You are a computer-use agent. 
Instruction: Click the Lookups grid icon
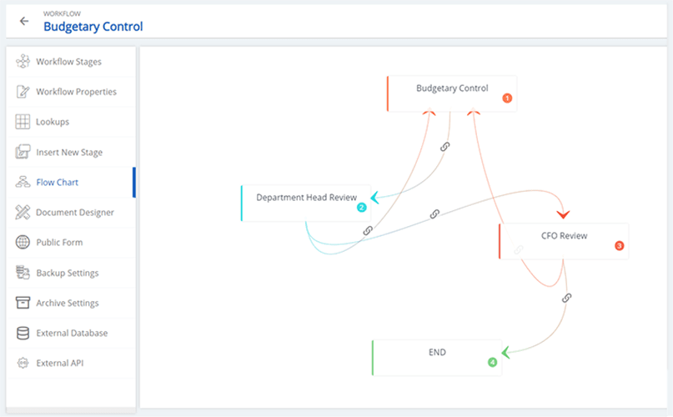[23, 122]
